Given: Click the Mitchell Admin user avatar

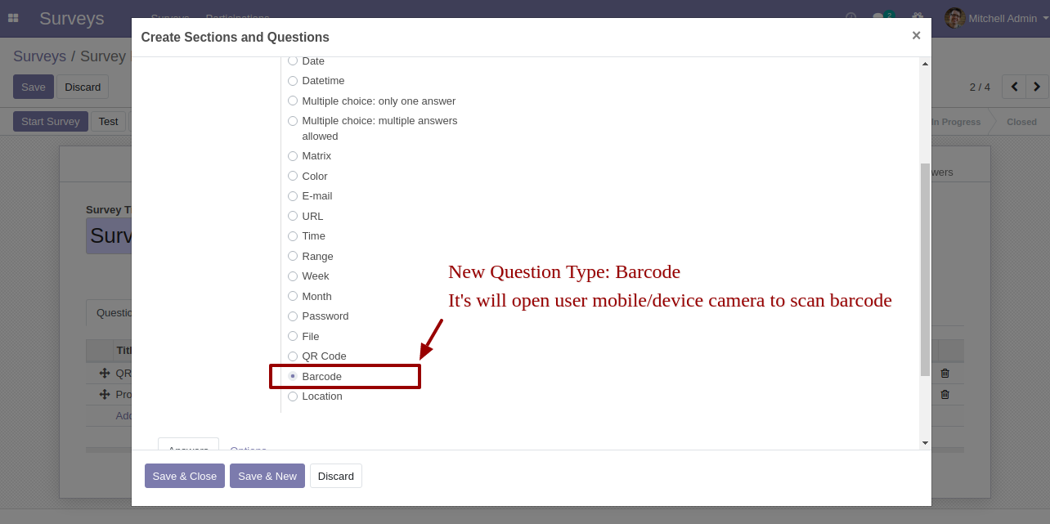Looking at the screenshot, I should point(954,18).
